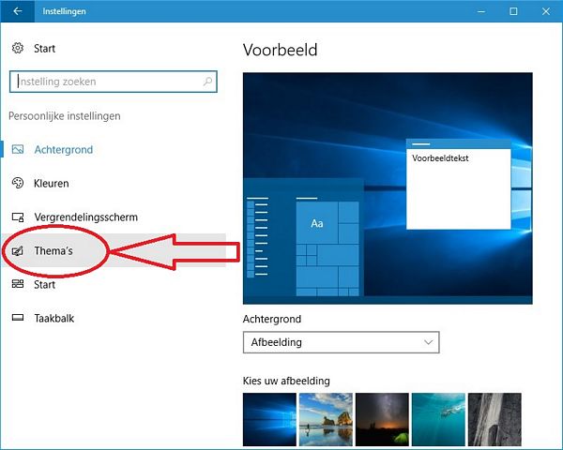Choose the blue Windows logo wallpaper thumbnail
The width and height of the screenshot is (563, 450).
pyautogui.click(x=269, y=419)
